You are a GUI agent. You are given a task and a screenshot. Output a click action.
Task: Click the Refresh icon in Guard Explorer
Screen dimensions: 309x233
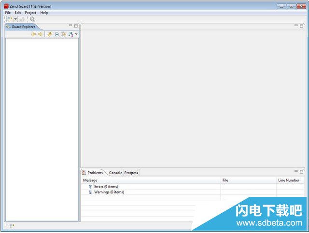pyautogui.click(x=50, y=34)
